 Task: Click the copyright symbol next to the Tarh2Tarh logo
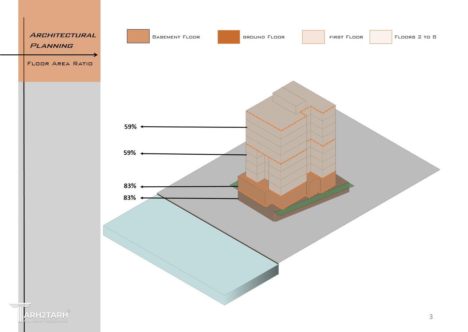tap(69, 310)
